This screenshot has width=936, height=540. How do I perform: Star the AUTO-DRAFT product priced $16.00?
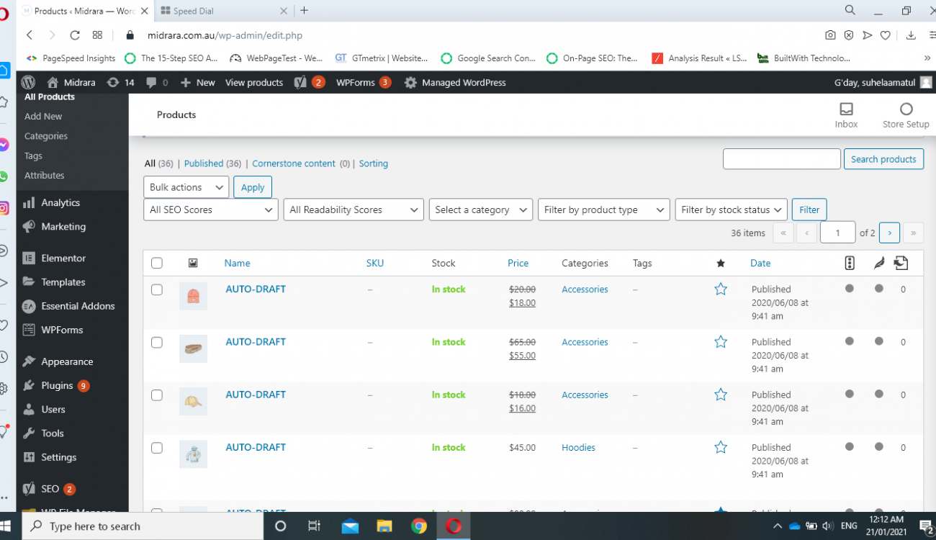tap(721, 395)
